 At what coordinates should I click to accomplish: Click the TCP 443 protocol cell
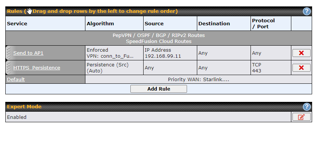tap(271, 68)
